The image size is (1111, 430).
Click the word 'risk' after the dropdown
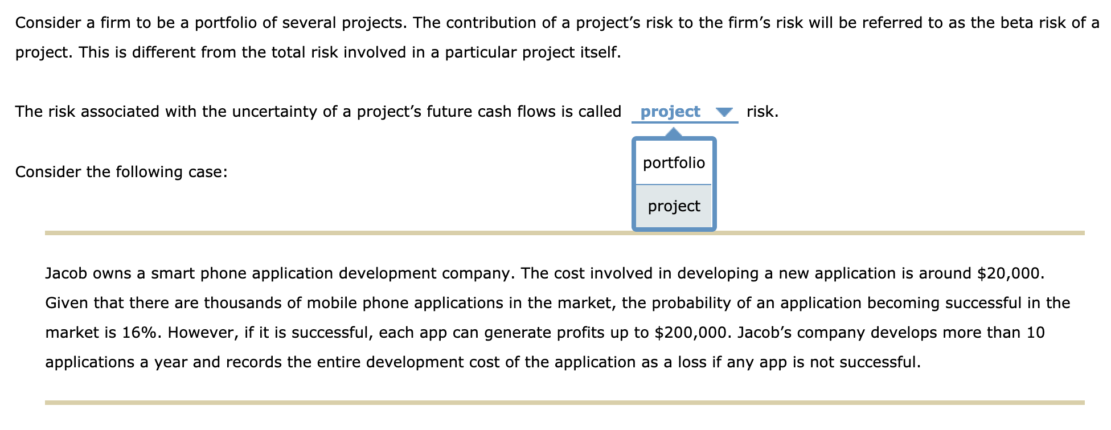pos(761,111)
